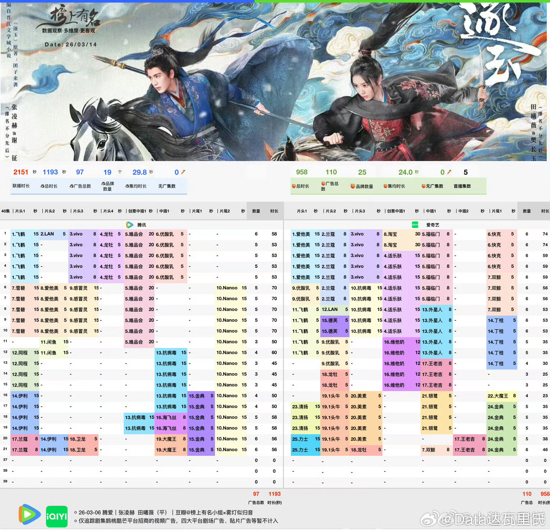The height and width of the screenshot is (532, 550).
Task: Click the green iQIYI logo in footer
Action: 57,516
